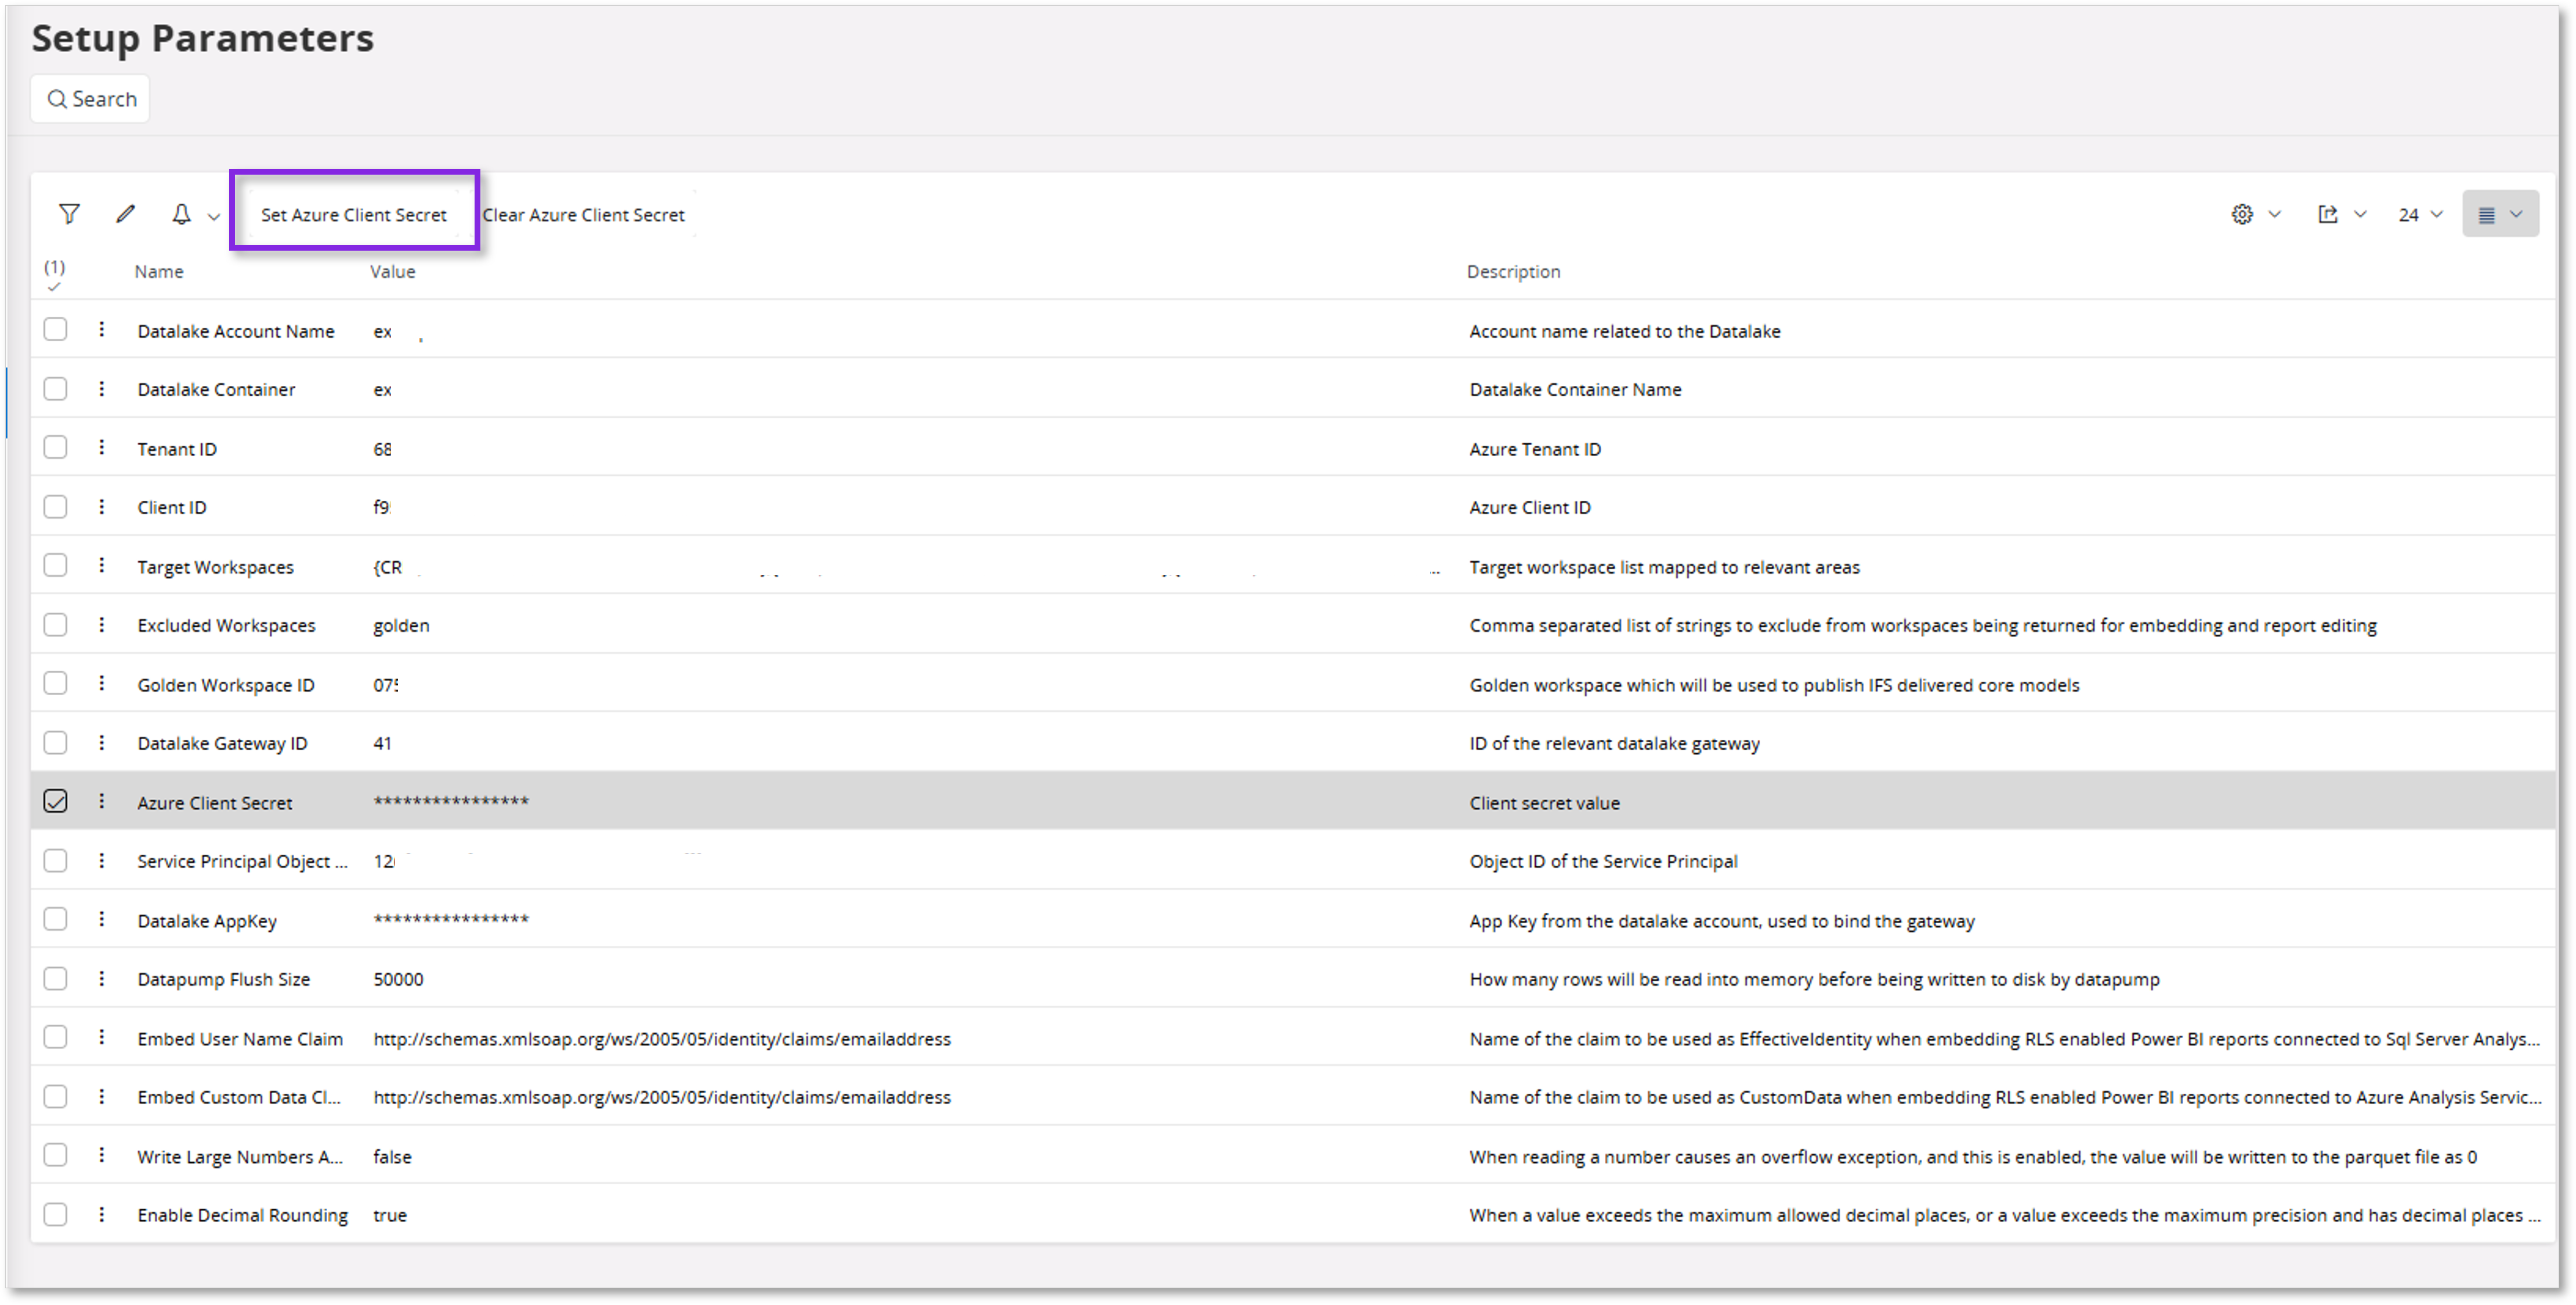The image size is (2576, 1305).
Task: Open row menu for Datalake Container
Action: pyautogui.click(x=101, y=388)
